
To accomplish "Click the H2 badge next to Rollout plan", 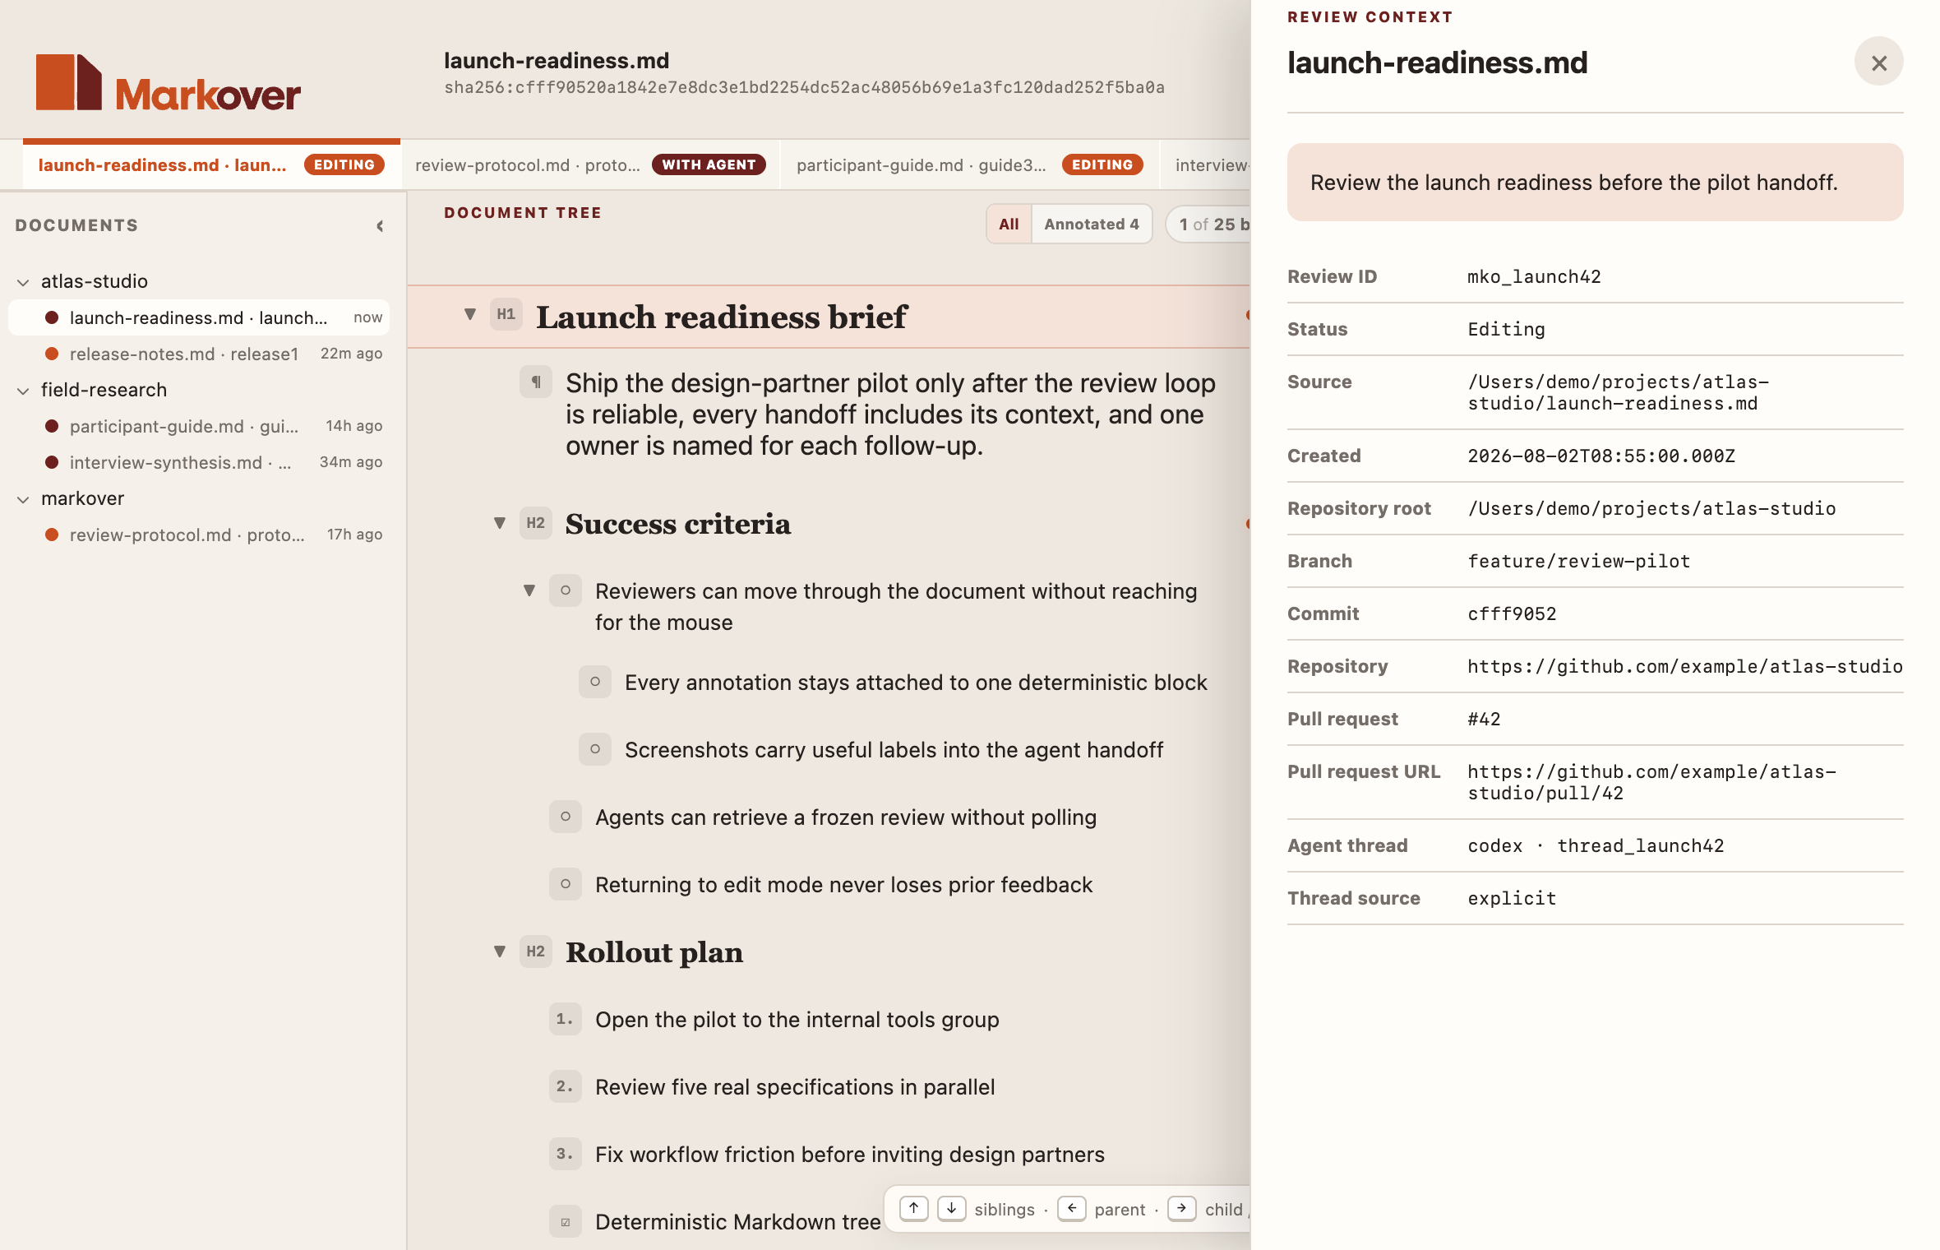I will (x=536, y=951).
